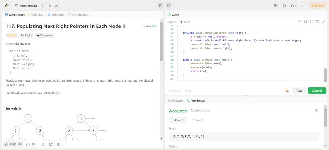Open the layout grid icon

point(276,6)
